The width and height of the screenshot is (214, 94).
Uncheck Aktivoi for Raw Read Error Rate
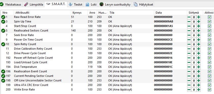pos(209,17)
